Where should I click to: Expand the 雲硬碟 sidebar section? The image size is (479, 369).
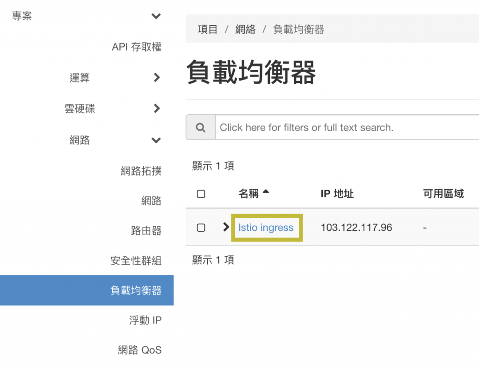(157, 108)
